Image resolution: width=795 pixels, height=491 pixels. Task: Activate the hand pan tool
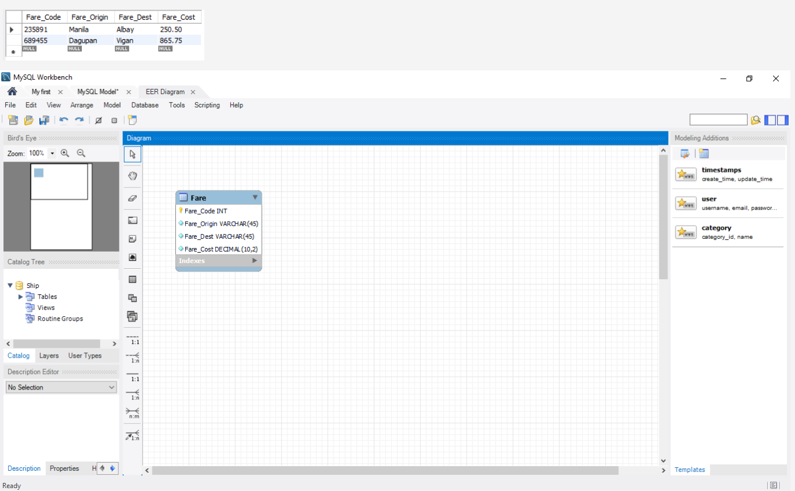pos(132,176)
